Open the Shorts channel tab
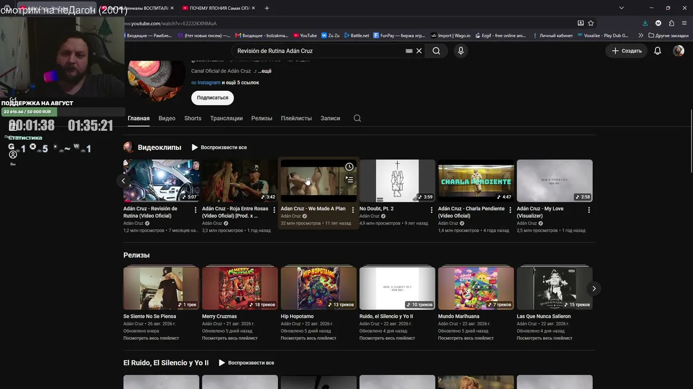The image size is (693, 389). (193, 118)
